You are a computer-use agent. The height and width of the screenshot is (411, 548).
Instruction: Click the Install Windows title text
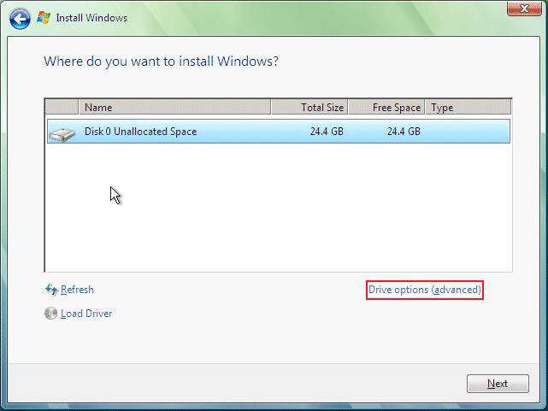tap(91, 18)
